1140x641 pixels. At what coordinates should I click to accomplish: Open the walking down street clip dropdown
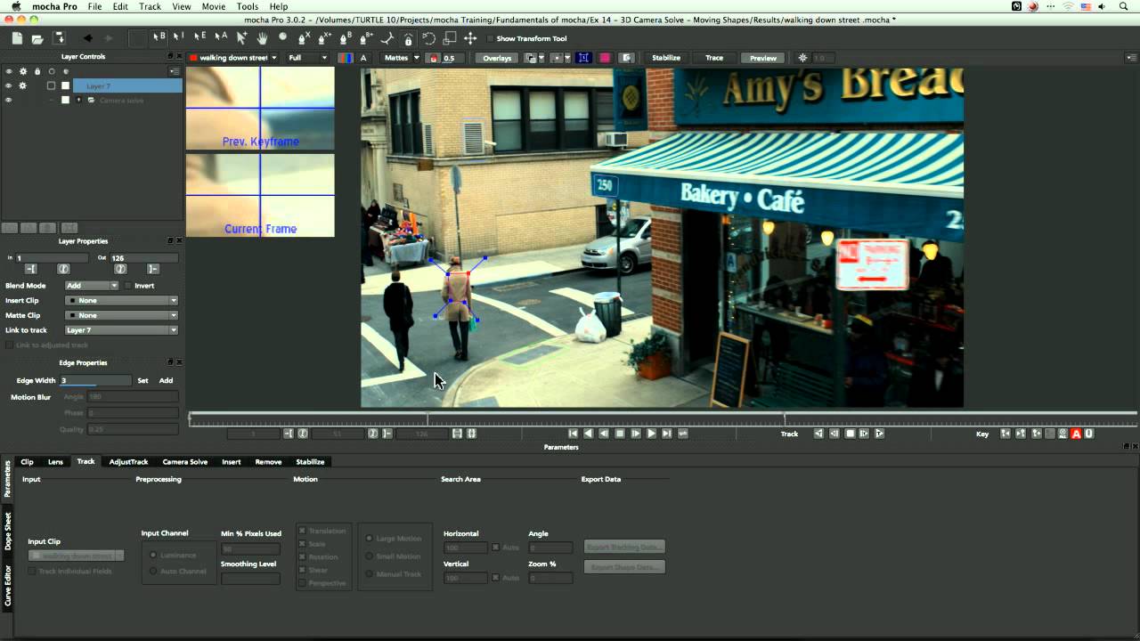pos(232,58)
